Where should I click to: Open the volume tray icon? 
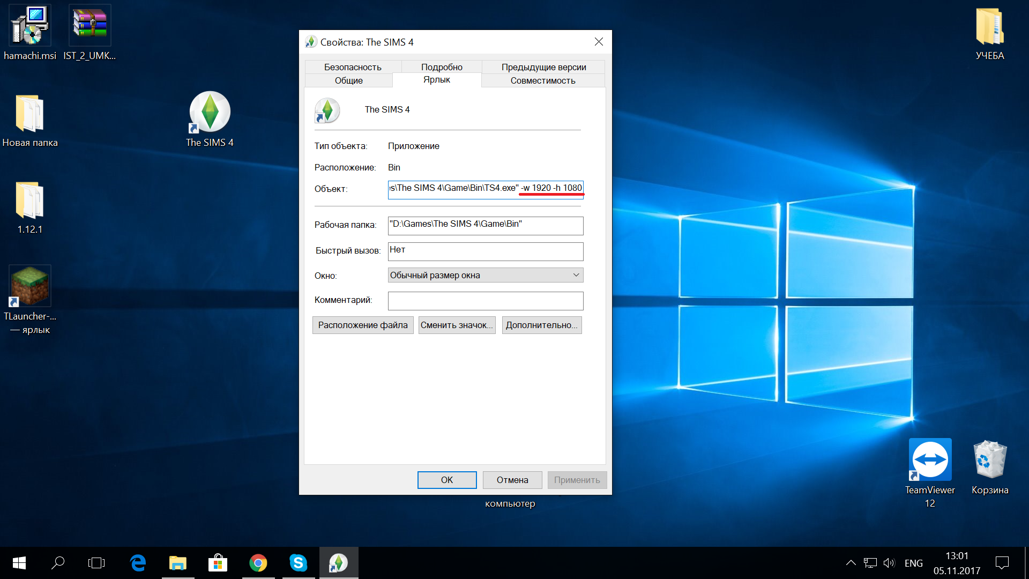[889, 563]
